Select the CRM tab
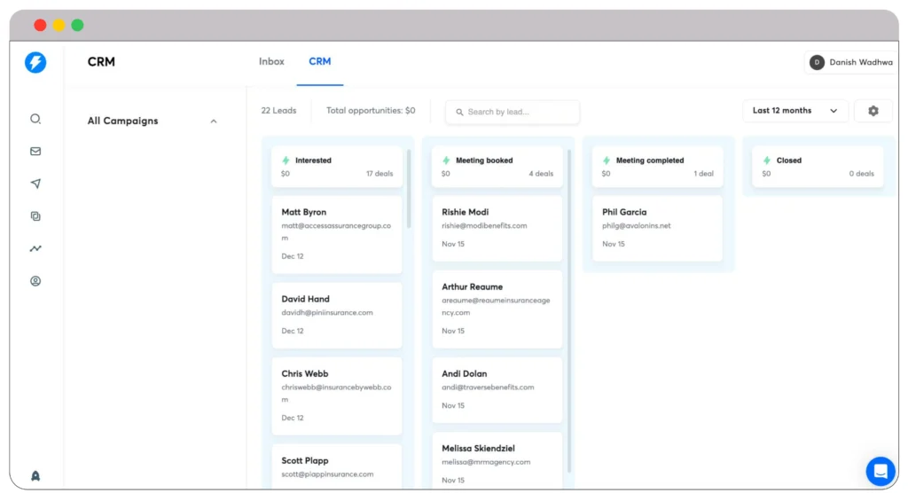908x493 pixels. pyautogui.click(x=319, y=61)
